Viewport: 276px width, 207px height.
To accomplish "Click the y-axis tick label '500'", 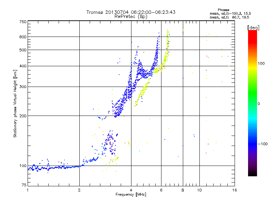I will [x=23, y=50].
